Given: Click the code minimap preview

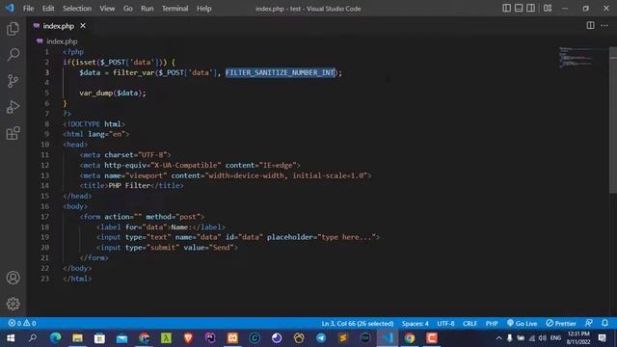Looking at the screenshot, I should 577,58.
